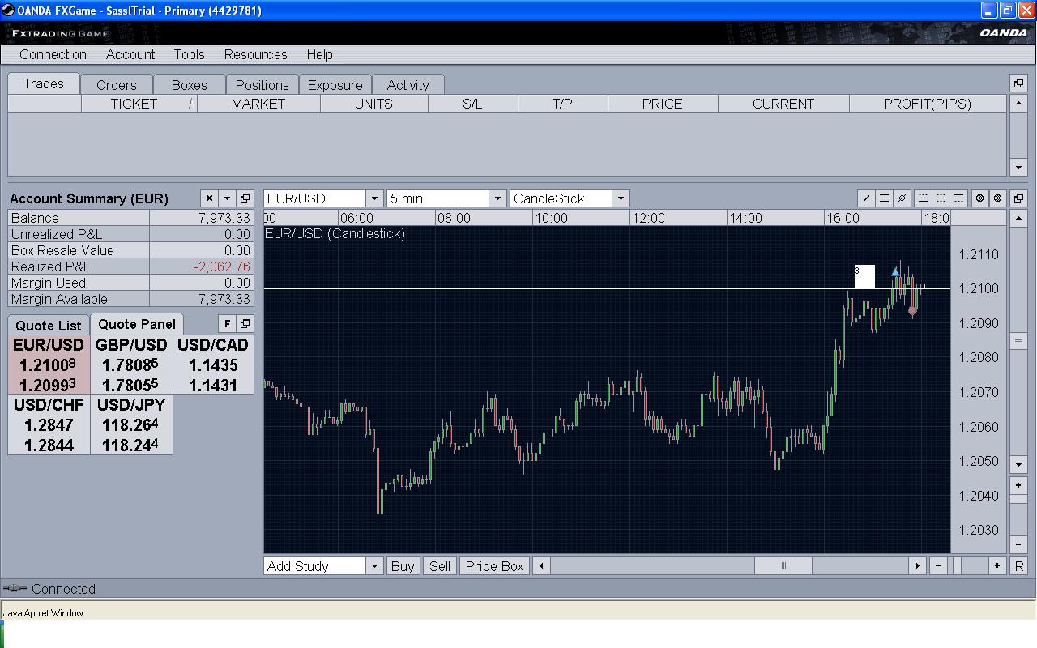Screen dimensions: 1037x648
Task: Toggle the half-shaded circle chart button
Action: coord(980,198)
